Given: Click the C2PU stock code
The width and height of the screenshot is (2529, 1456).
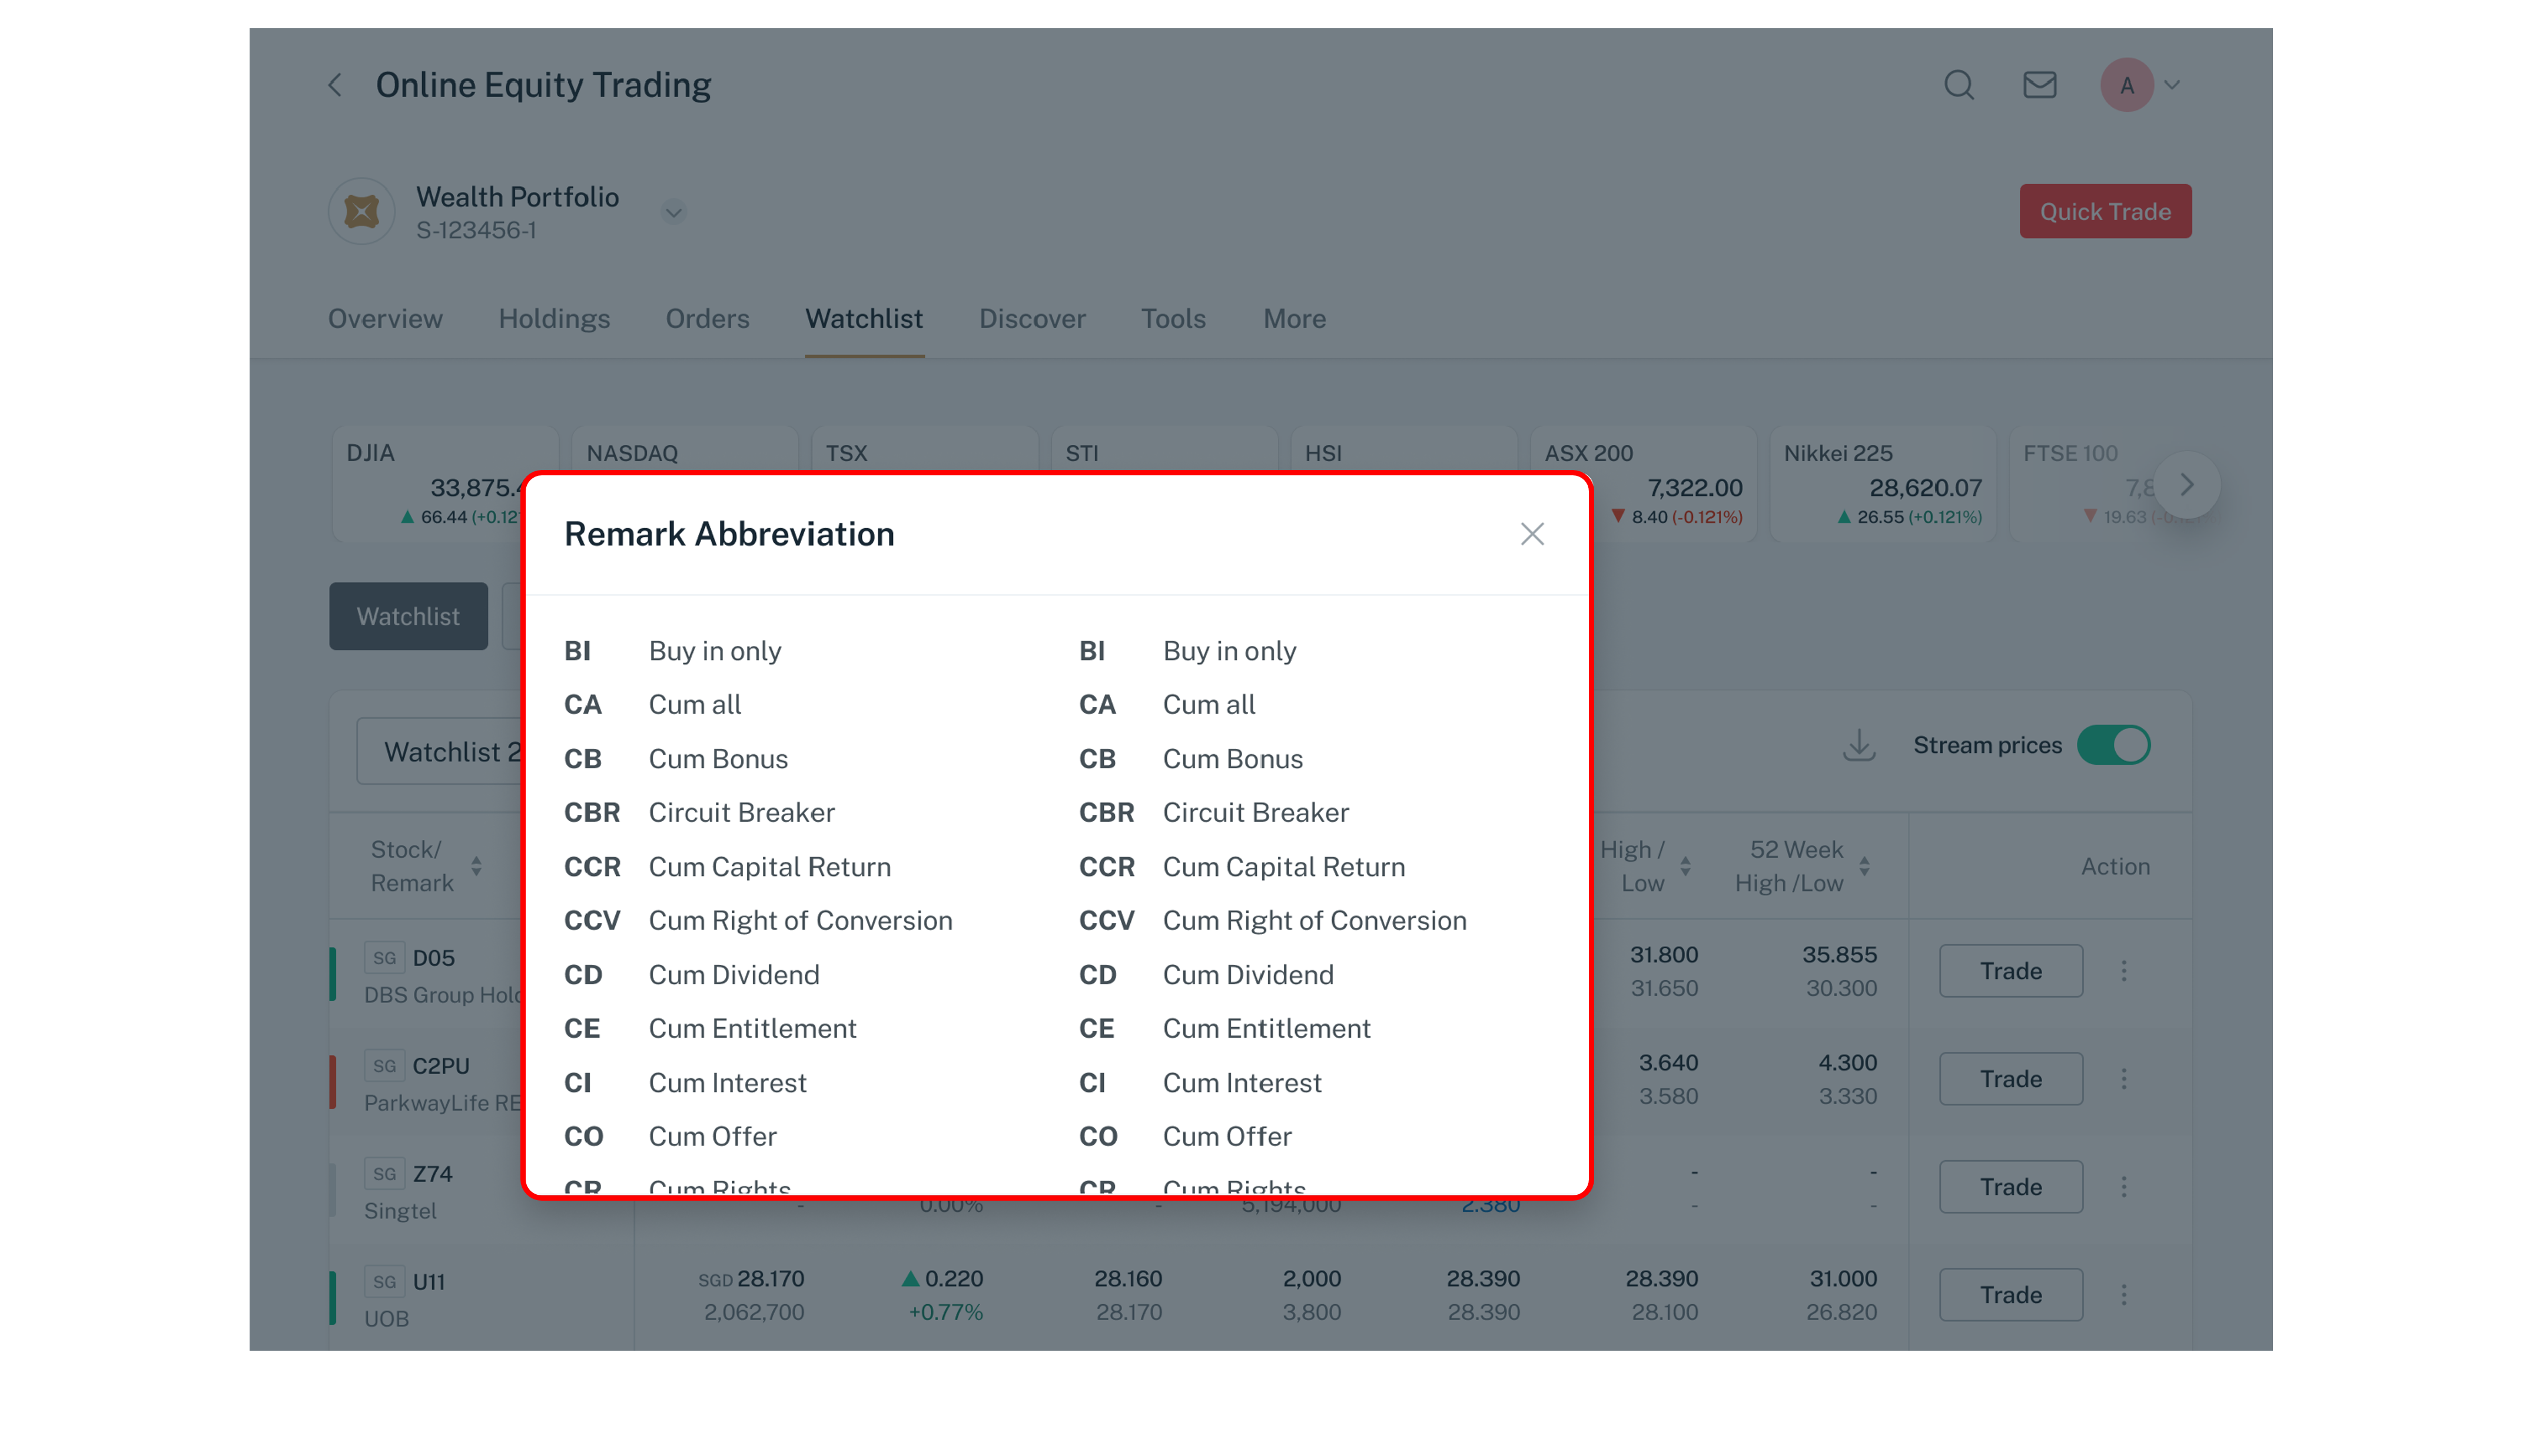Looking at the screenshot, I should [x=441, y=1066].
